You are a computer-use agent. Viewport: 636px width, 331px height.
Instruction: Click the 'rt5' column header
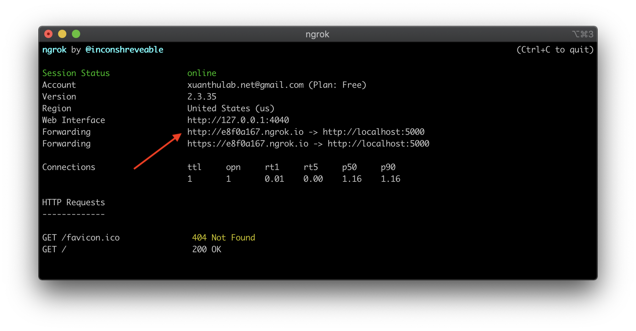(311, 167)
